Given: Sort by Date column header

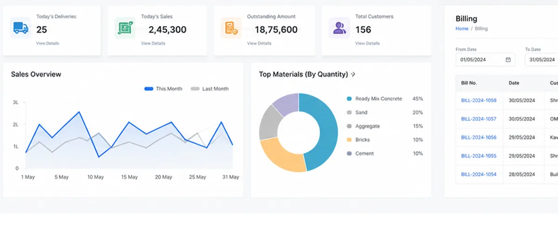Looking at the screenshot, I should 514,83.
